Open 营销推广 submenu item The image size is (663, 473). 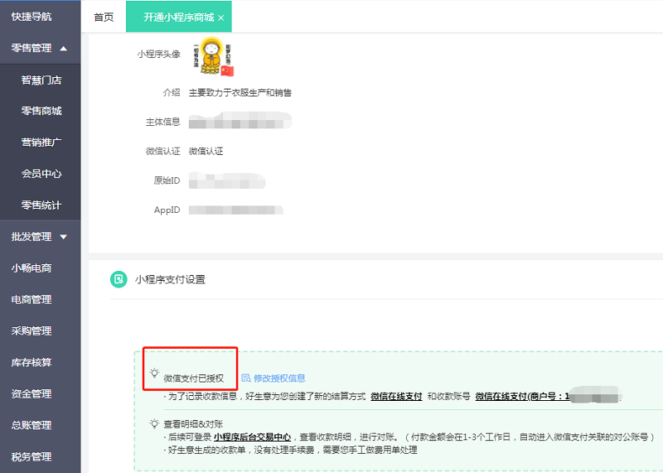pos(41,142)
